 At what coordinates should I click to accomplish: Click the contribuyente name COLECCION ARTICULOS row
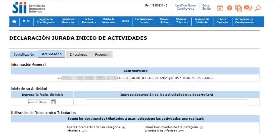(x=135, y=78)
